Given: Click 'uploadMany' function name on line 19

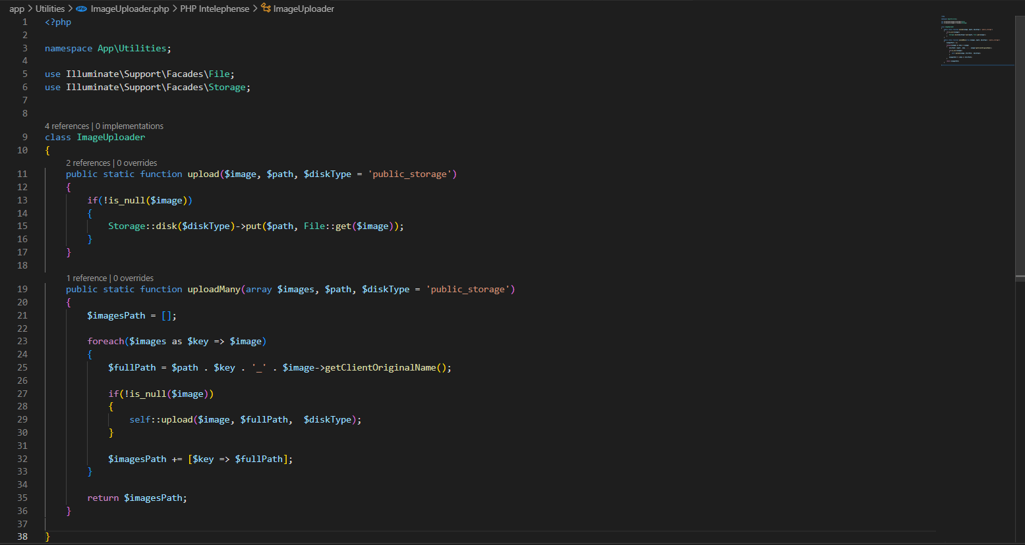Looking at the screenshot, I should pyautogui.click(x=214, y=289).
